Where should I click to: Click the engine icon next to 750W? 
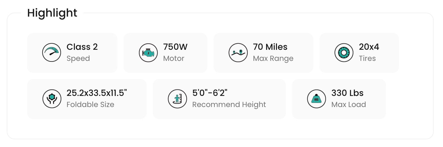(148, 53)
